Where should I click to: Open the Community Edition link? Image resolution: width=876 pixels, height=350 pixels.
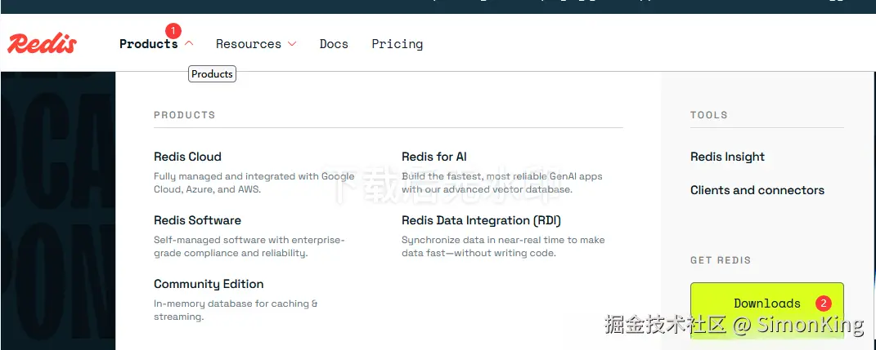point(209,284)
